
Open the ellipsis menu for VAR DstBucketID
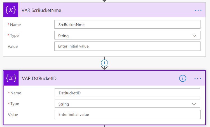coord(198,79)
